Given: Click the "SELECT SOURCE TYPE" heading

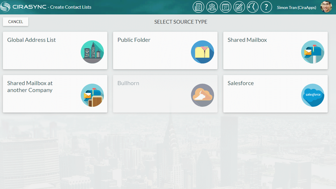Looking at the screenshot, I should 181,22.
